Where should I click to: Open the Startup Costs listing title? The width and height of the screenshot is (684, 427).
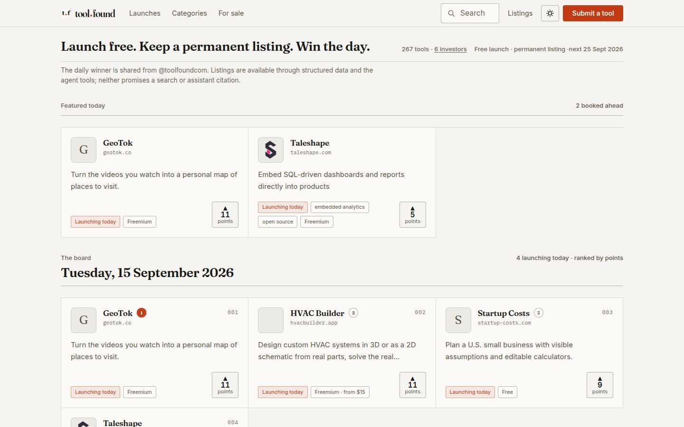(503, 313)
